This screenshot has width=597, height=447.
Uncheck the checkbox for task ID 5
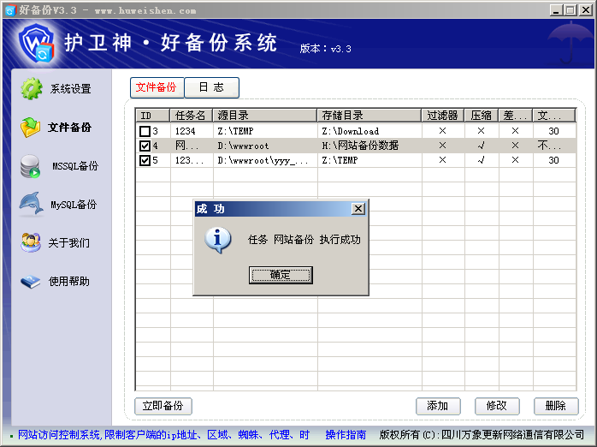(145, 160)
